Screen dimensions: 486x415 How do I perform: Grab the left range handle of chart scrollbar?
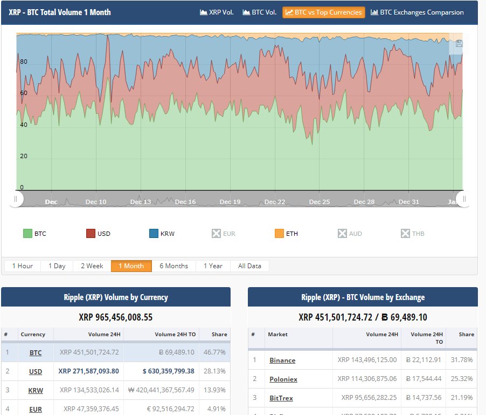[16, 199]
